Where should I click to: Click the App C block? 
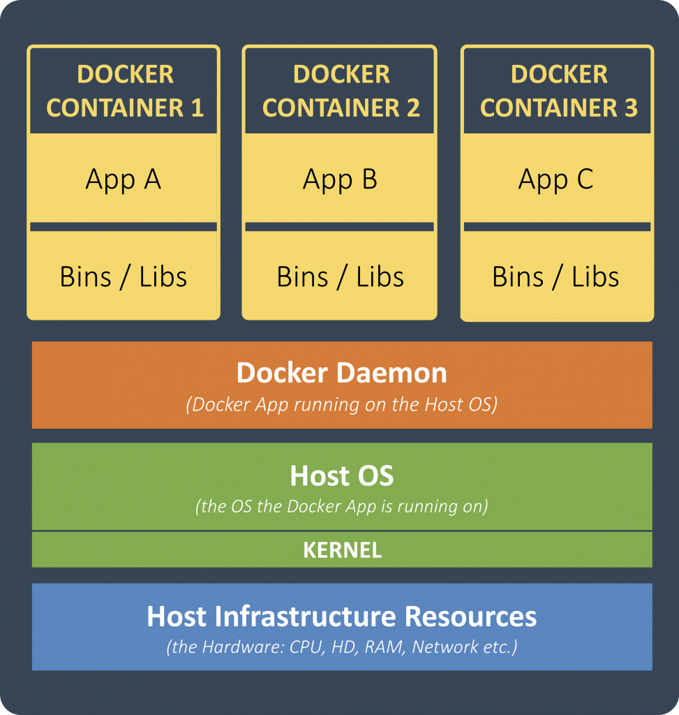pyautogui.click(x=557, y=179)
